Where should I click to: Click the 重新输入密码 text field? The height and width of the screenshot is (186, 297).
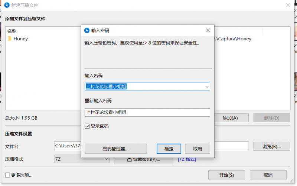click(x=147, y=112)
